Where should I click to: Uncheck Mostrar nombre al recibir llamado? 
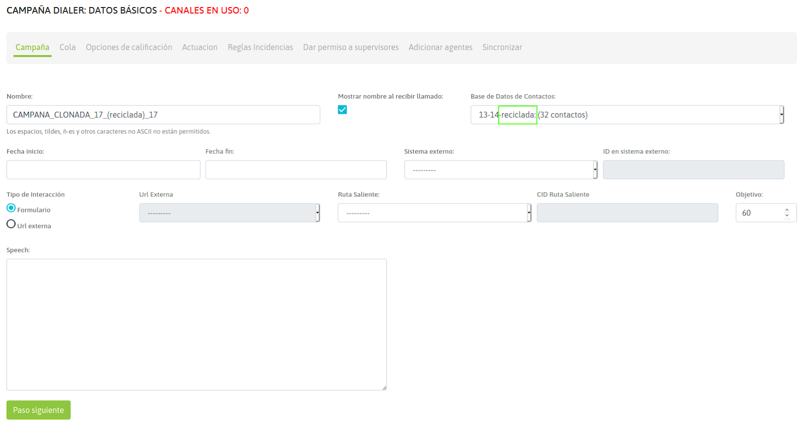(x=342, y=110)
